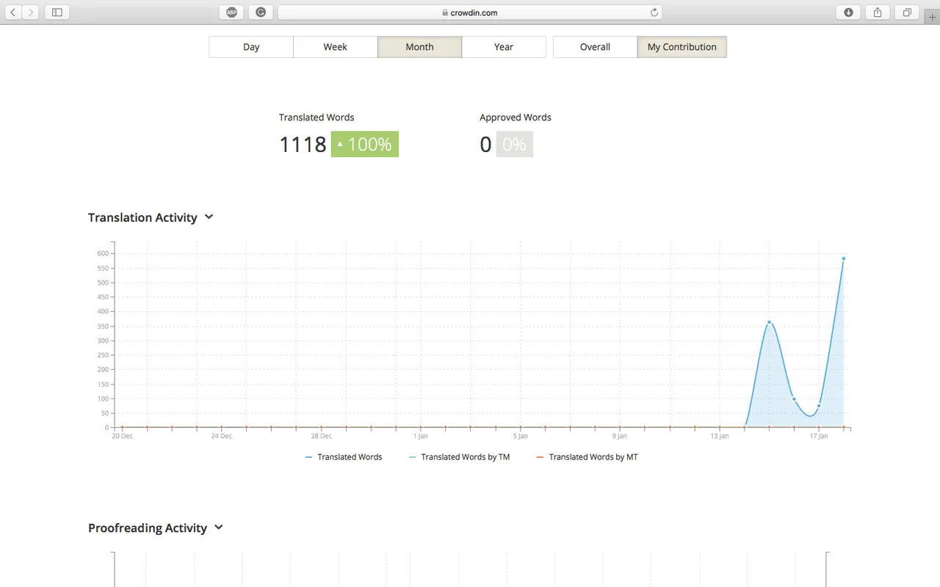Go back with Safari's back arrow
The width and height of the screenshot is (940, 587).
pyautogui.click(x=12, y=12)
